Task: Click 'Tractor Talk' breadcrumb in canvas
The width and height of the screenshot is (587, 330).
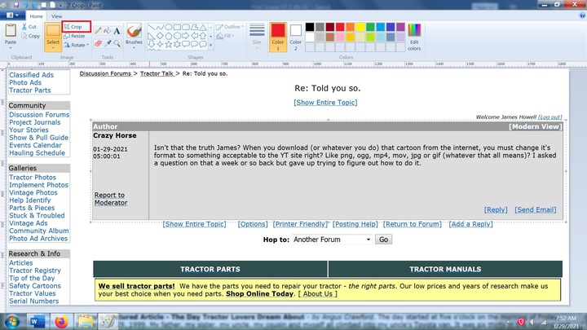Action: [157, 73]
